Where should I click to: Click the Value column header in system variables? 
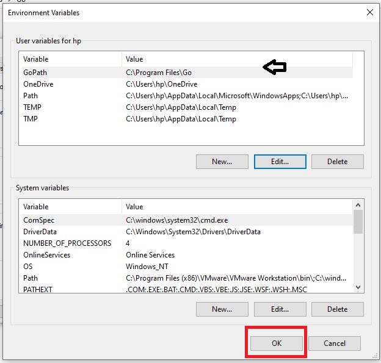point(237,207)
